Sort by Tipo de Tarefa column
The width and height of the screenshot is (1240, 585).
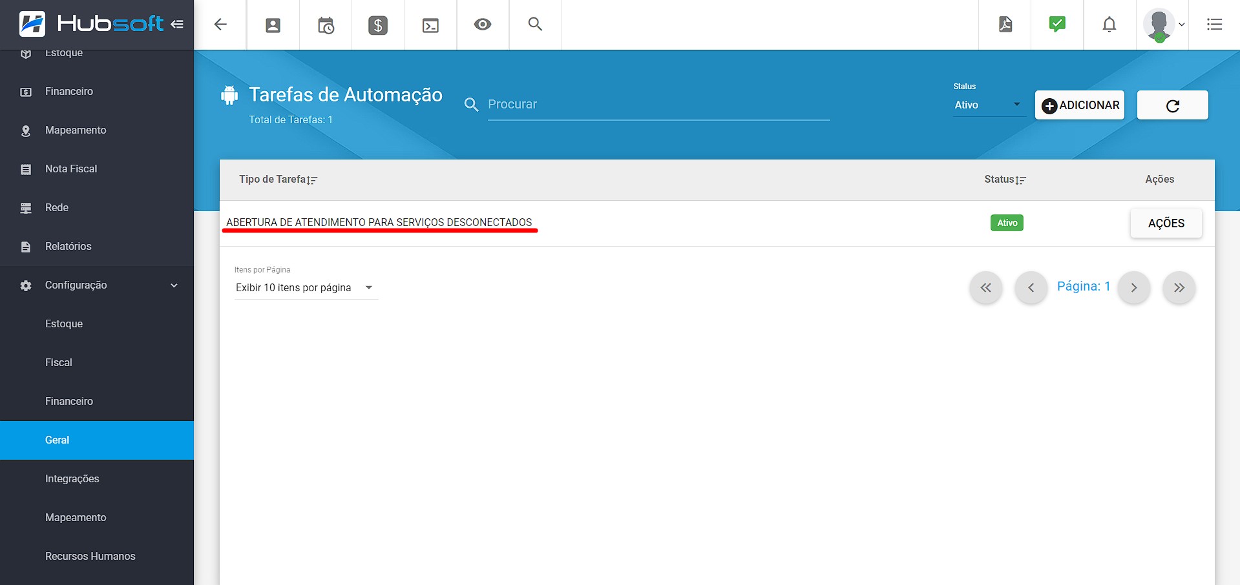tap(278, 180)
